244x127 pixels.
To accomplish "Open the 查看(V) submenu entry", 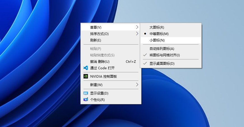I will tap(111, 27).
